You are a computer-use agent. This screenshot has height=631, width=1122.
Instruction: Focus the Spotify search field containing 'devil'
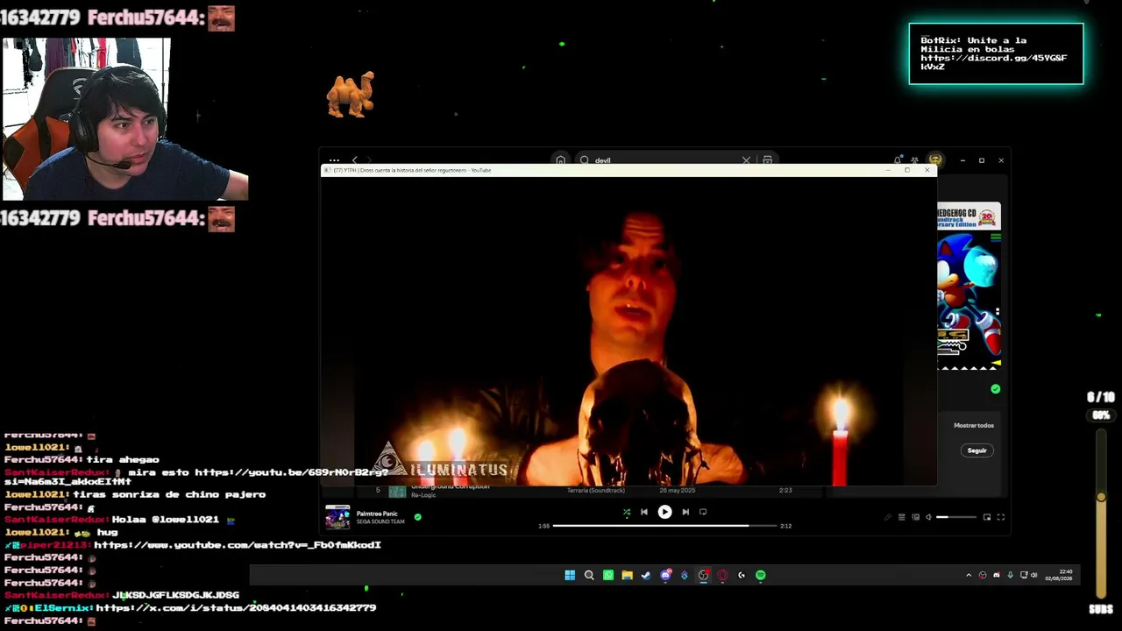(x=664, y=160)
